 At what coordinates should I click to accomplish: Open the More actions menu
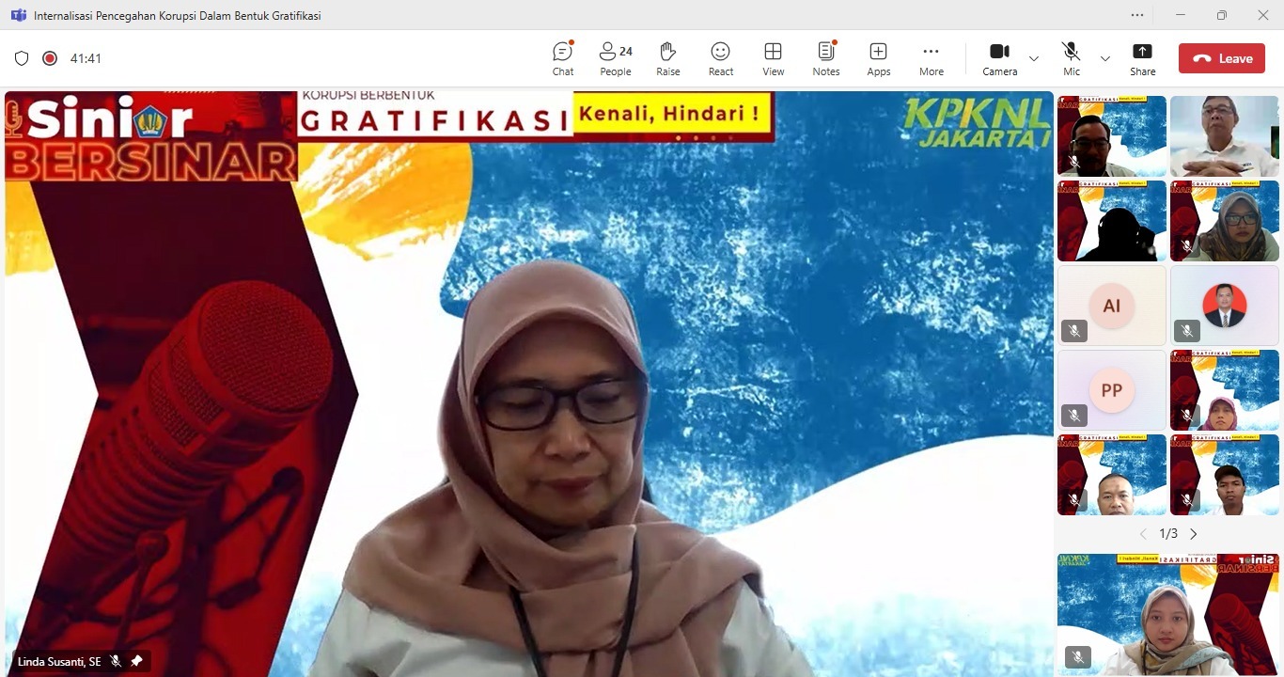(x=932, y=58)
